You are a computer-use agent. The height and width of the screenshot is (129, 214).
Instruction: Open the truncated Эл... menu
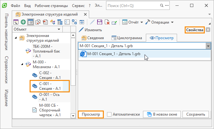(98, 6)
